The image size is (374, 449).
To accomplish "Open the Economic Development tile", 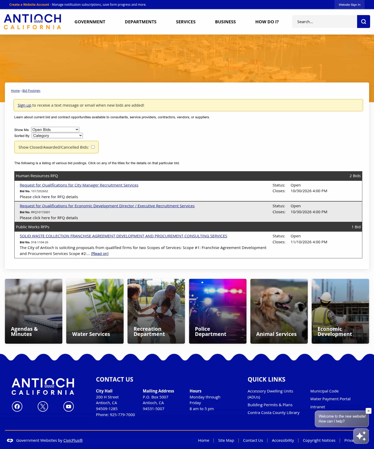I will 340,311.
